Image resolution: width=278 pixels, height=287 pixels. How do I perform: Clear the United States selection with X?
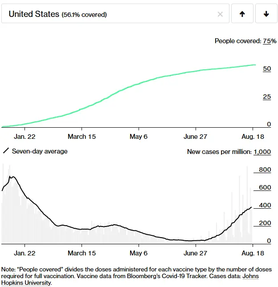[x=220, y=14]
